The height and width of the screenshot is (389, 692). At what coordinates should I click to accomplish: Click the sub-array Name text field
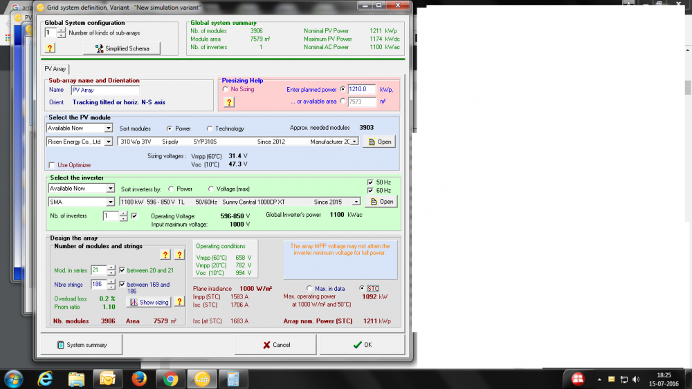[104, 90]
